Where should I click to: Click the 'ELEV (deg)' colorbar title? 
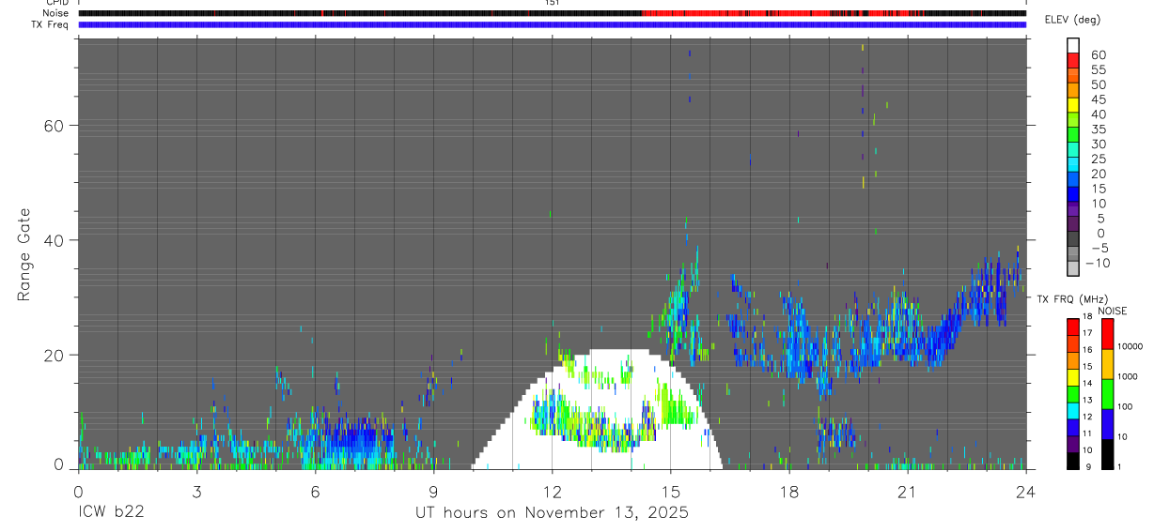(1072, 20)
